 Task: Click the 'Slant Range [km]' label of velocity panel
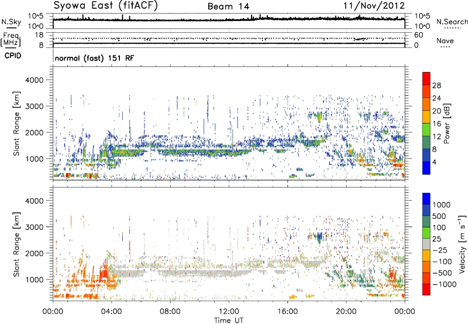pyautogui.click(x=16, y=244)
